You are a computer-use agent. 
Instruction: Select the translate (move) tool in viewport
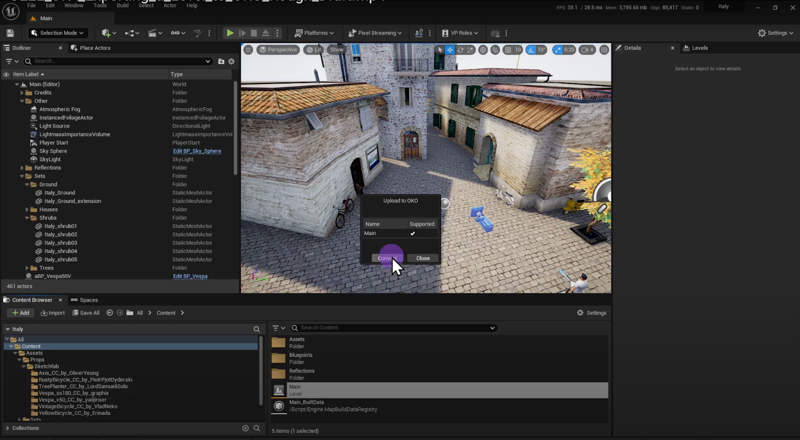(450, 50)
